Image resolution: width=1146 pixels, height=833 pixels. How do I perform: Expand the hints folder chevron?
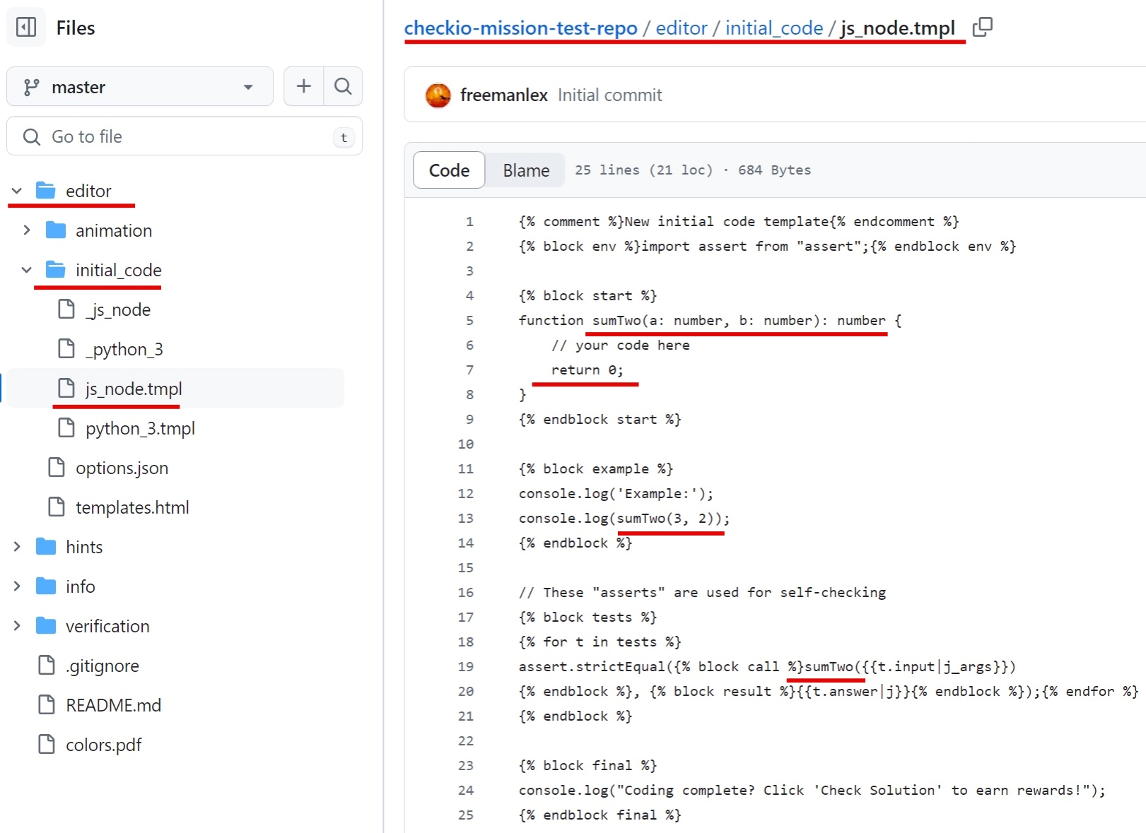pos(17,547)
